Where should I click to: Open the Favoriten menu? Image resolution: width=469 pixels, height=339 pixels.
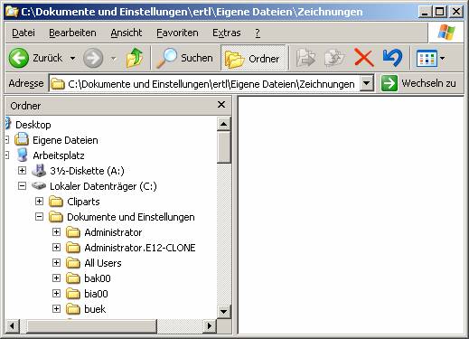pos(177,33)
